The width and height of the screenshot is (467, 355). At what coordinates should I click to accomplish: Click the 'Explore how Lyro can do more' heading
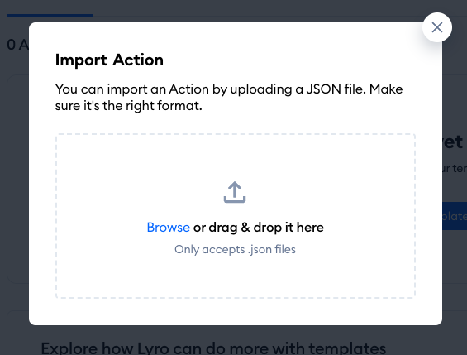(213, 348)
